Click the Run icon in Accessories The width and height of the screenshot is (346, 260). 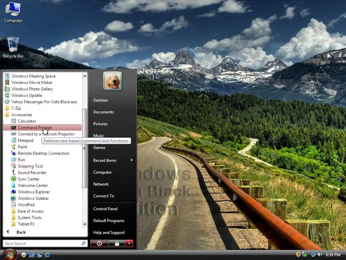pyautogui.click(x=14, y=160)
